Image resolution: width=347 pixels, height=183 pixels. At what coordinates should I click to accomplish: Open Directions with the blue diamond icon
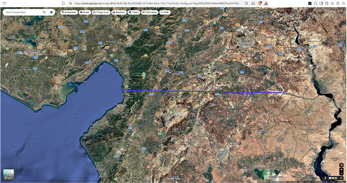tap(51, 12)
